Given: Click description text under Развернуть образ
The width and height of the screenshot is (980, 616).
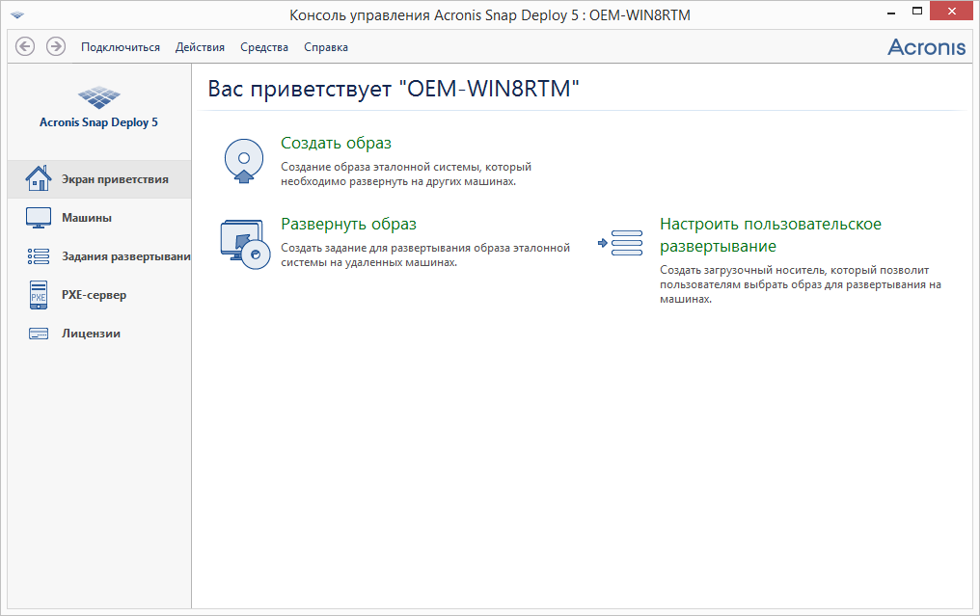Looking at the screenshot, I should click(x=425, y=254).
